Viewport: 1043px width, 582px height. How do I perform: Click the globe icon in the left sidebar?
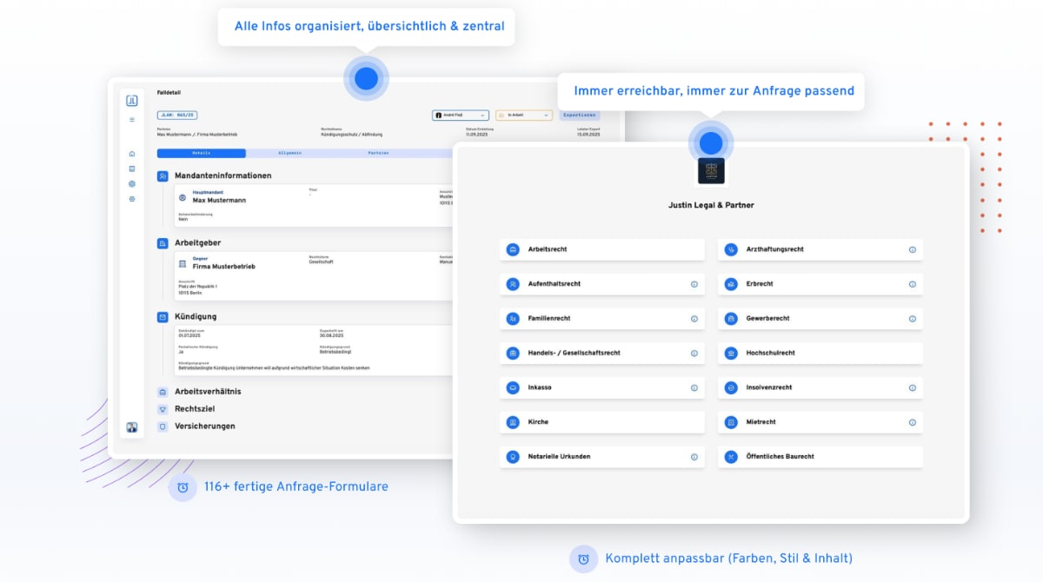(131, 183)
